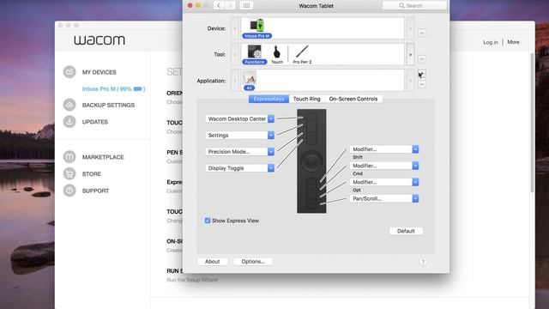Screen dimensions: 549x309
Task: Click More link in Desktop Center
Action: pos(513,42)
